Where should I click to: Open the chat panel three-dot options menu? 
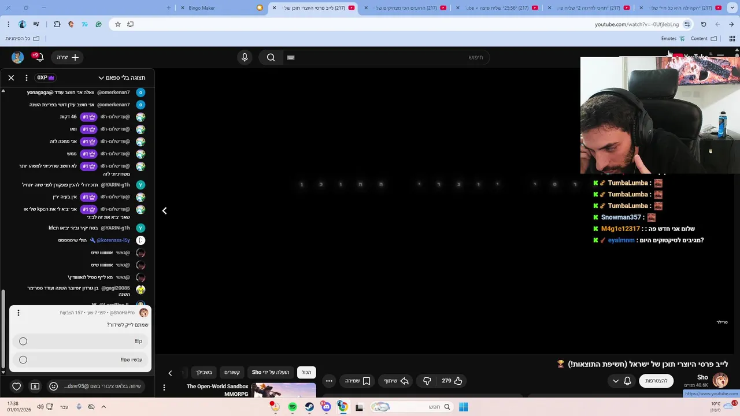pos(26,77)
